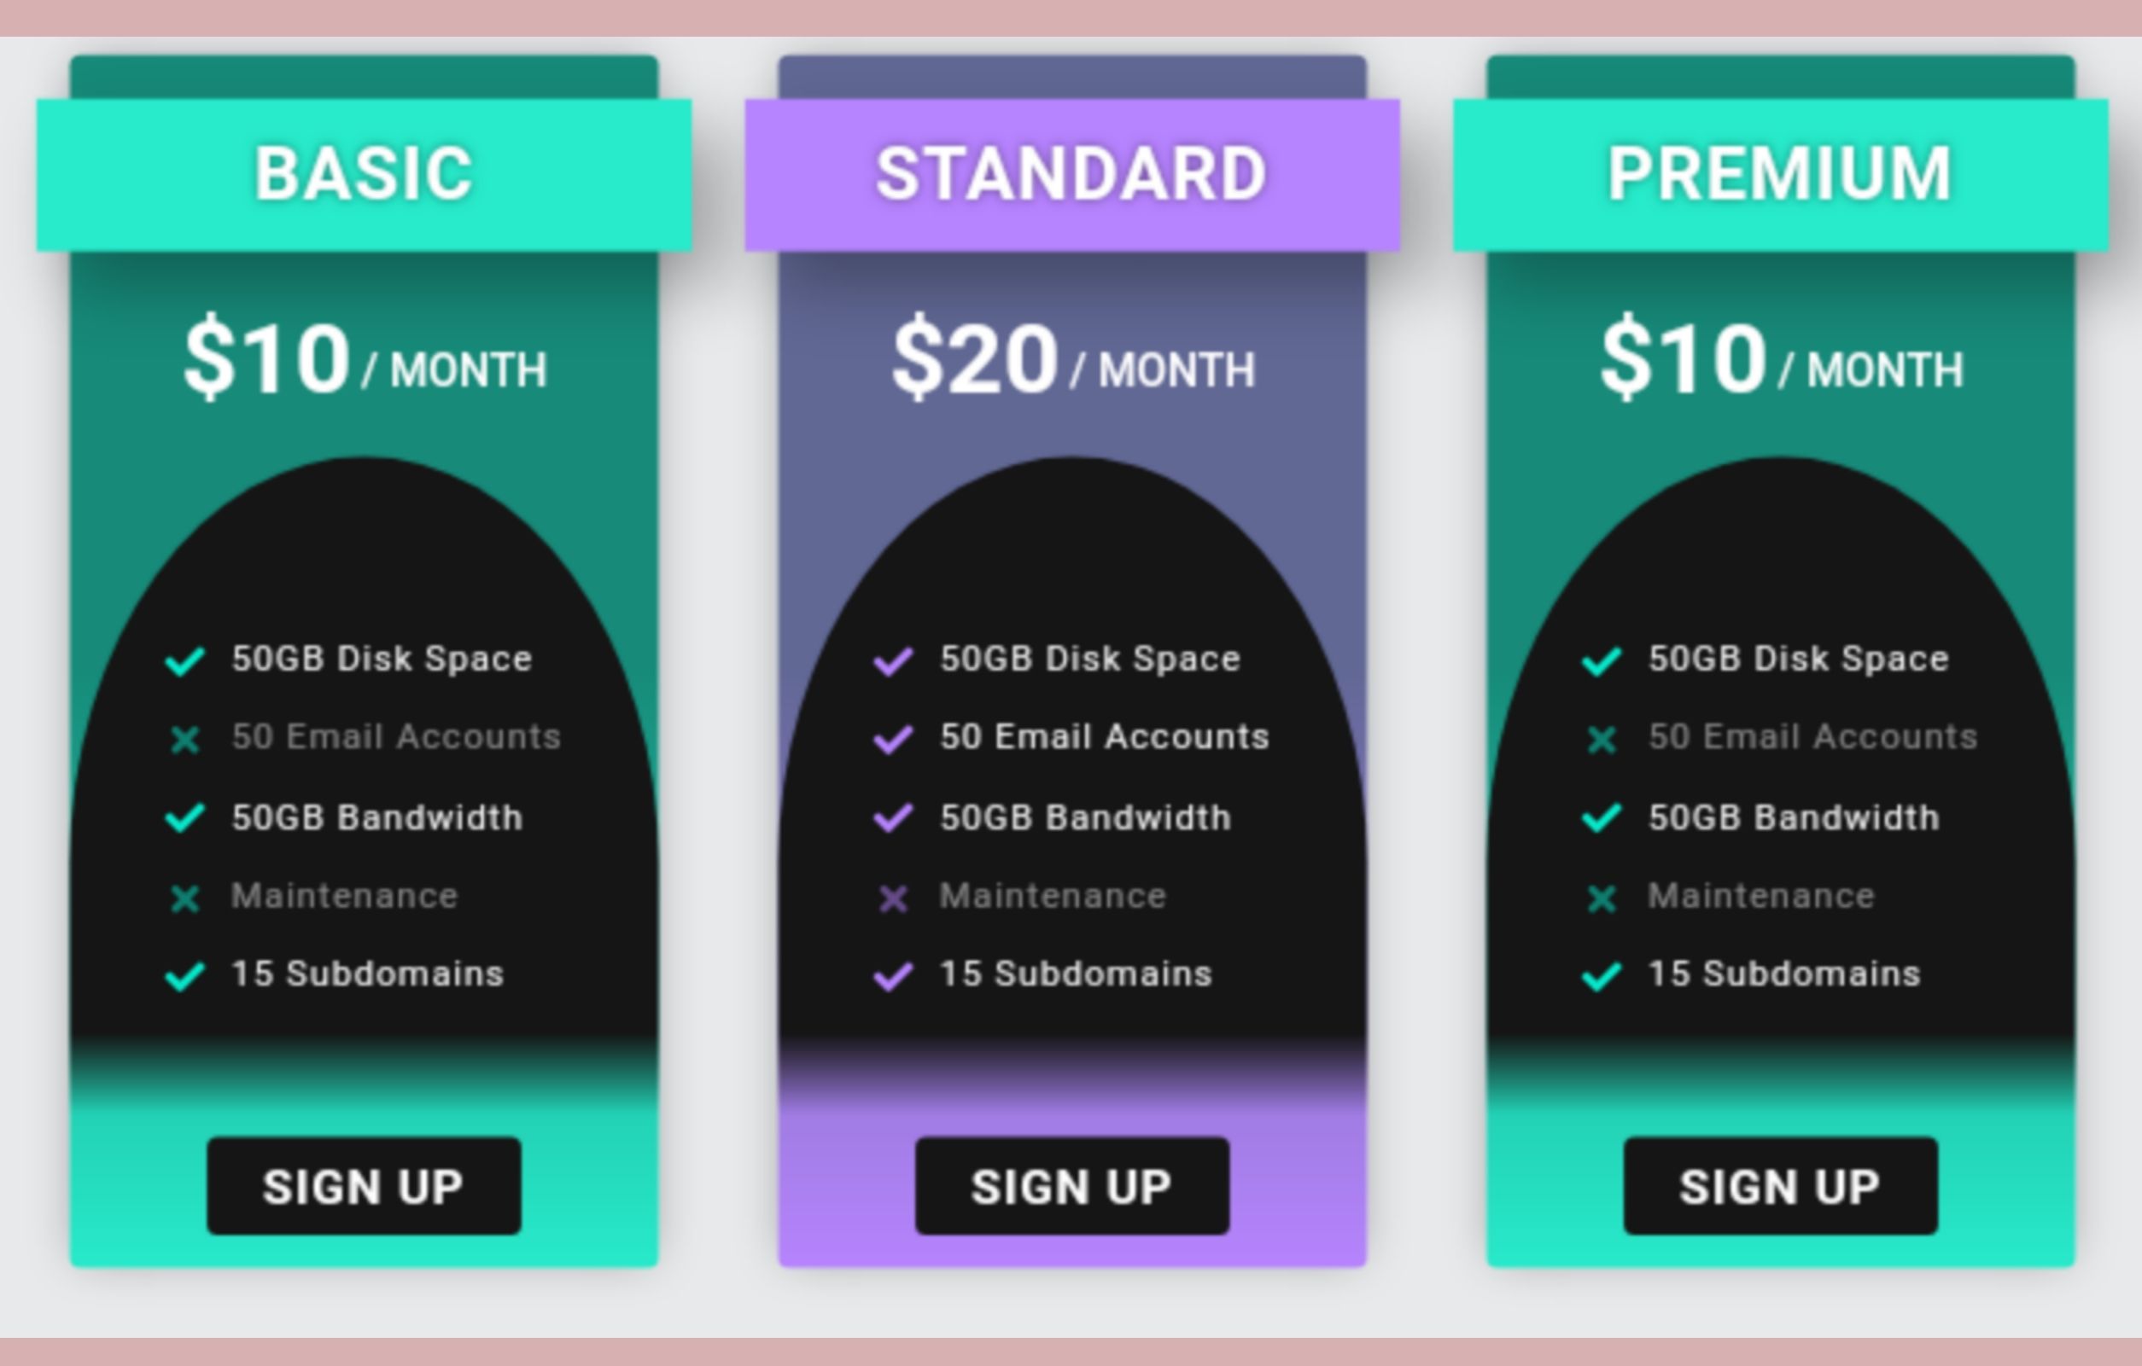Click the $10 / month price on Basic card
Image resolution: width=2142 pixels, height=1366 pixels.
coord(365,357)
